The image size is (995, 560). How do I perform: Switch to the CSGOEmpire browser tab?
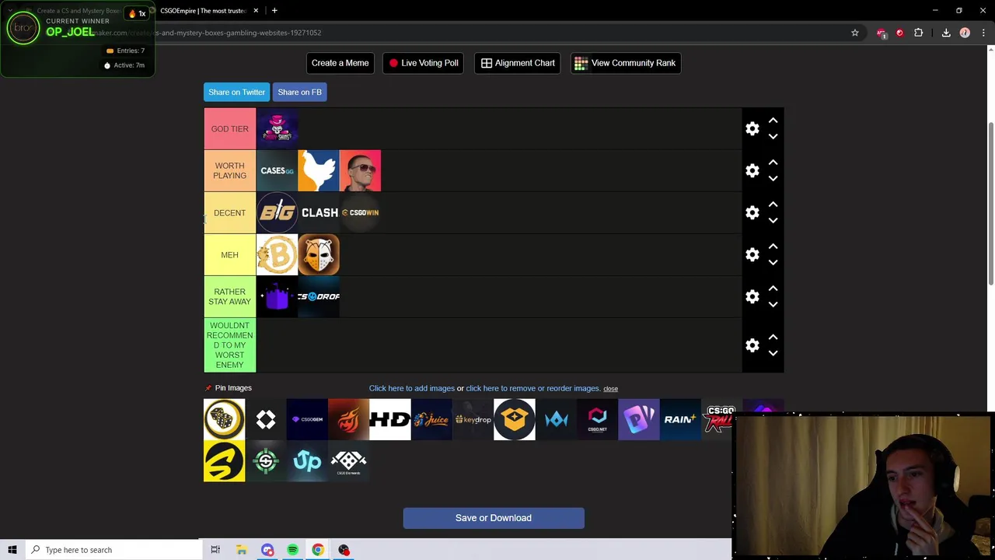204,11
